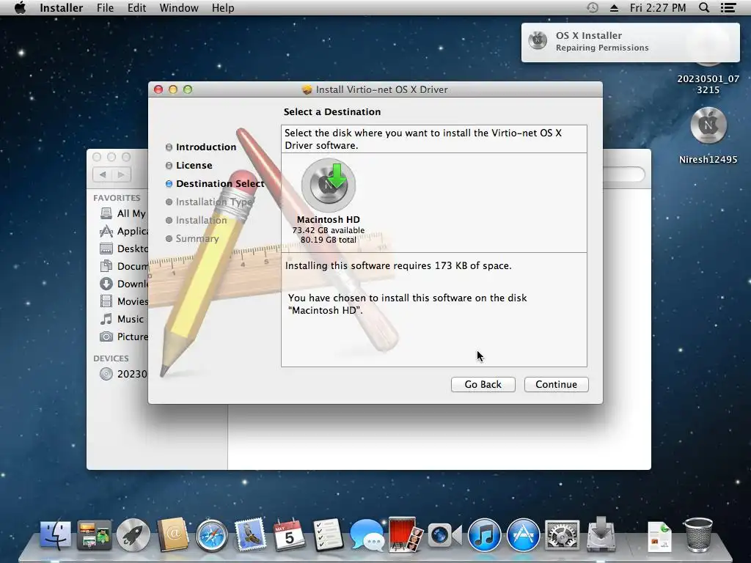
Task: Launch Safari from the Dock
Action: pos(211,535)
